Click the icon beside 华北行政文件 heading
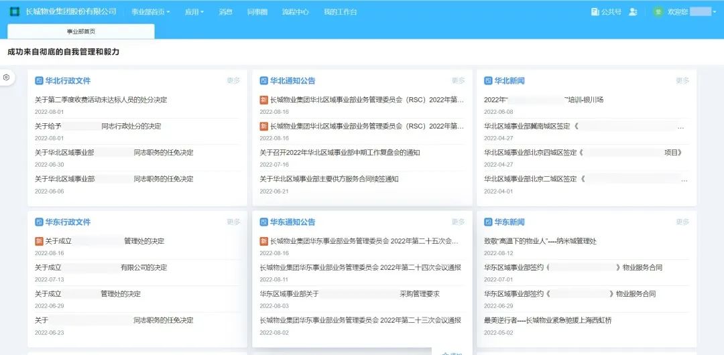 click(x=39, y=81)
